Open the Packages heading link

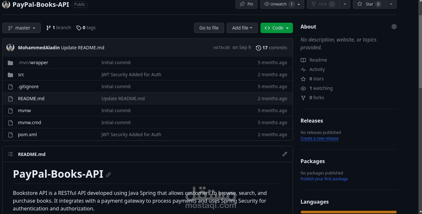point(313,161)
